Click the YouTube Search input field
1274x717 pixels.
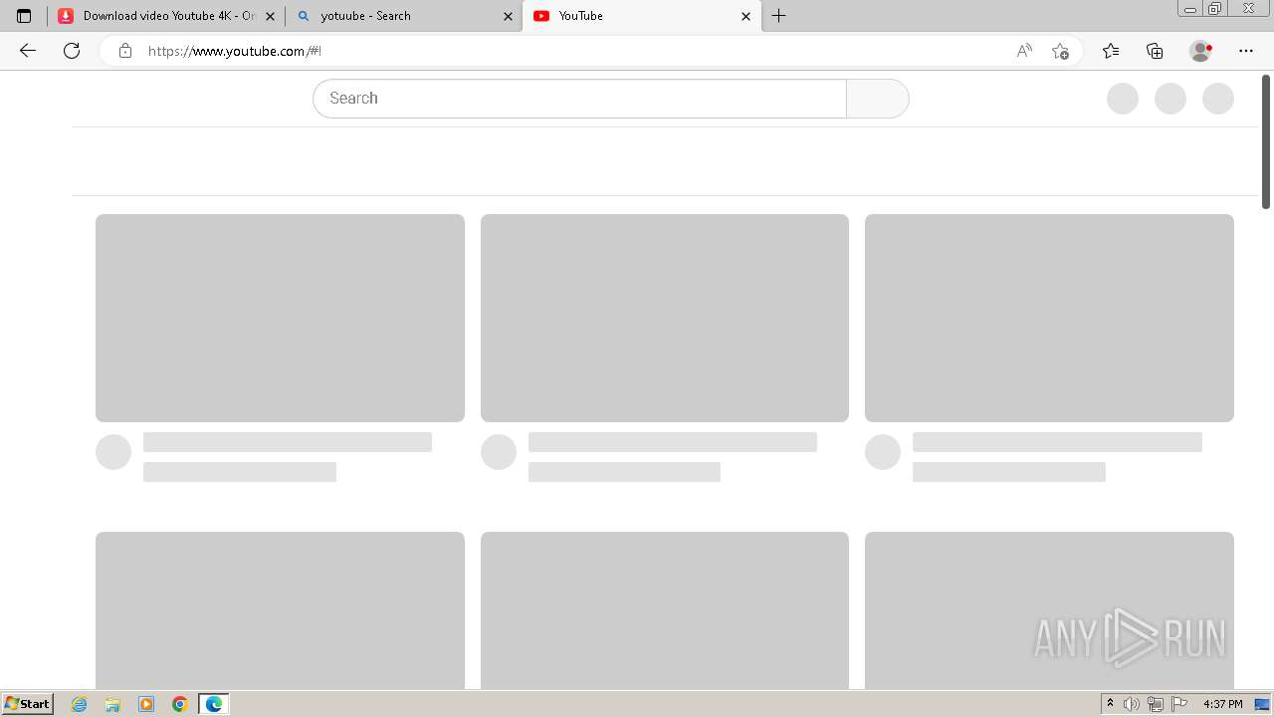click(x=579, y=99)
